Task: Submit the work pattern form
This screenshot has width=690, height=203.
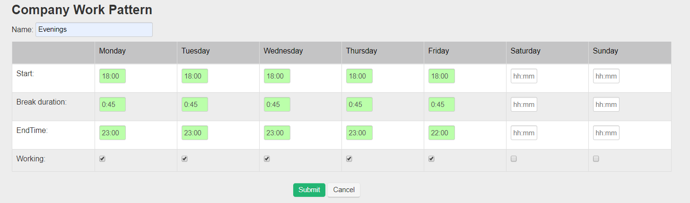Action: click(309, 190)
